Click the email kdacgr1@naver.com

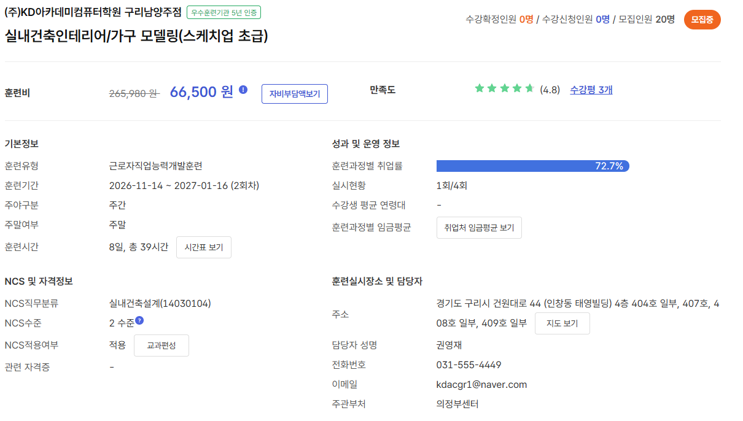[x=481, y=385]
